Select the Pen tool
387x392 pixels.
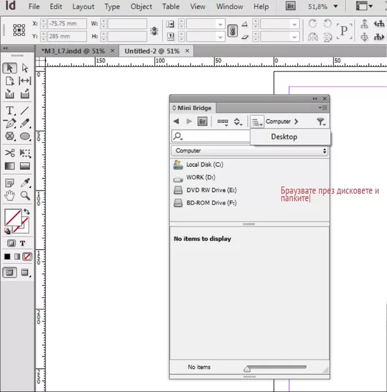click(9, 123)
